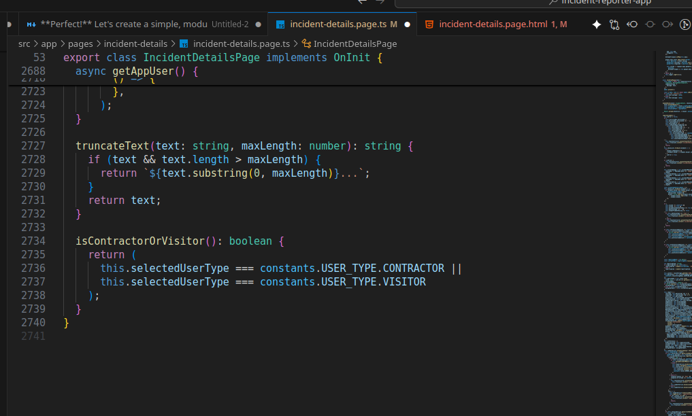The height and width of the screenshot is (416, 692).
Task: Click the TS file icon in breadcrumbs
Action: 184,44
